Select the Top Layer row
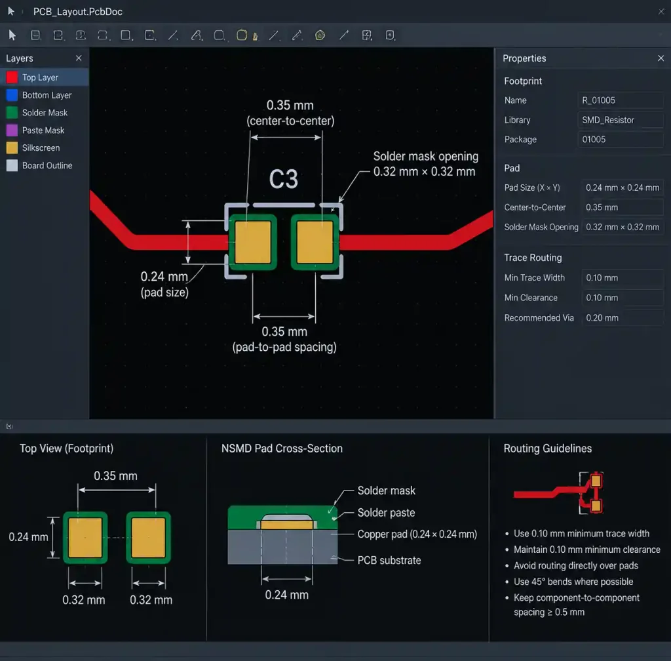671x661 pixels. click(x=45, y=77)
